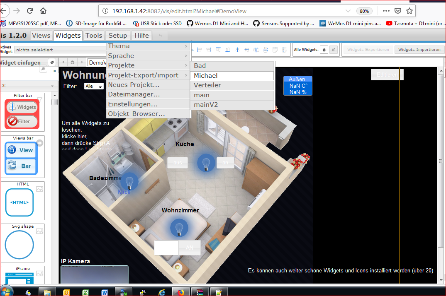Toggle the Wohnzimmer light bulb
Screen dimensions: 446x296
[179, 228]
